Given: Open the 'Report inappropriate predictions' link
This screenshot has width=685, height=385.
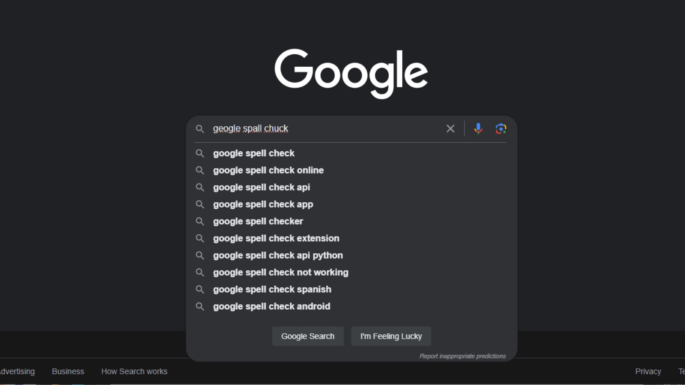Looking at the screenshot, I should 462,355.
